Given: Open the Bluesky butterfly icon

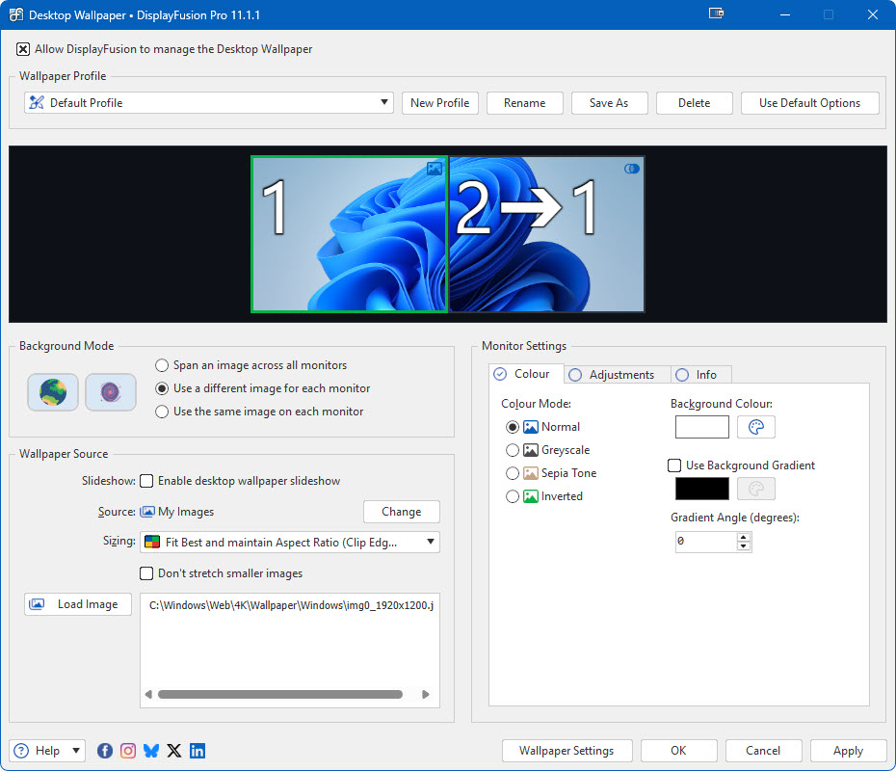Looking at the screenshot, I should click(x=151, y=751).
